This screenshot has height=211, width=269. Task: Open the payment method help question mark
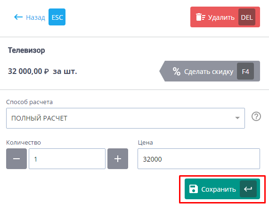click(x=256, y=116)
